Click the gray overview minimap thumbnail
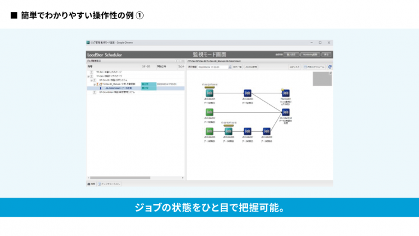The height and width of the screenshot is (236, 419). pyautogui.click(x=322, y=79)
